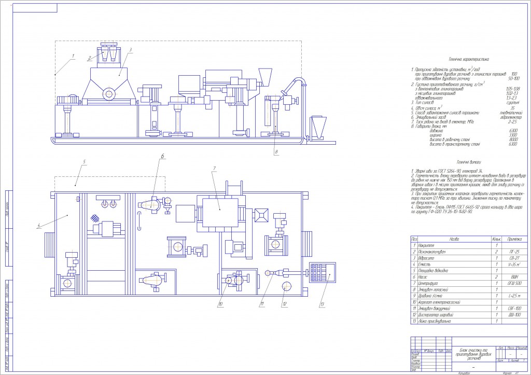Click callout number 11 below plan view

[261, 304]
